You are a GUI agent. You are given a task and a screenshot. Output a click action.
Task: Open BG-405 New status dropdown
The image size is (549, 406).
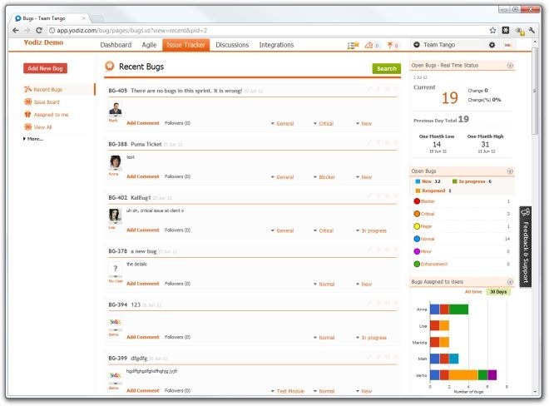(364, 124)
